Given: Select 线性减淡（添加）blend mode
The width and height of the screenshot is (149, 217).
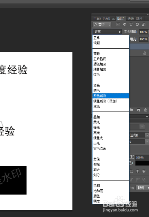Looking at the screenshot, I should pyautogui.click(x=111, y=101).
